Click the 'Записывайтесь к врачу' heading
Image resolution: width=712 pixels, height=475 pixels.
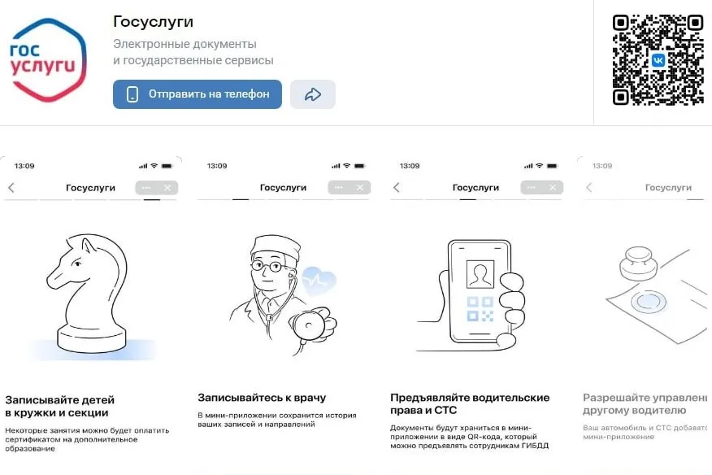(262, 398)
